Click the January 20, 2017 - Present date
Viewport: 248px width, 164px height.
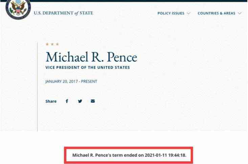(x=71, y=81)
